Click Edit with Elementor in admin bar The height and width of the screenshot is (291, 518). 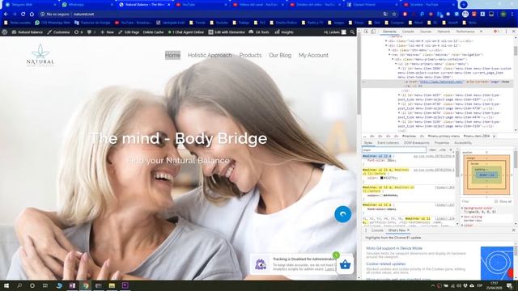coord(227,32)
